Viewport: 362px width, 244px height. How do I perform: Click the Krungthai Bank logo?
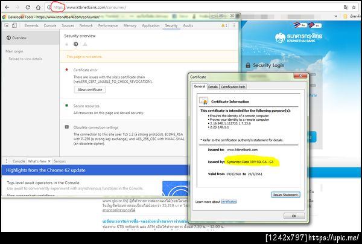[x=298, y=37]
